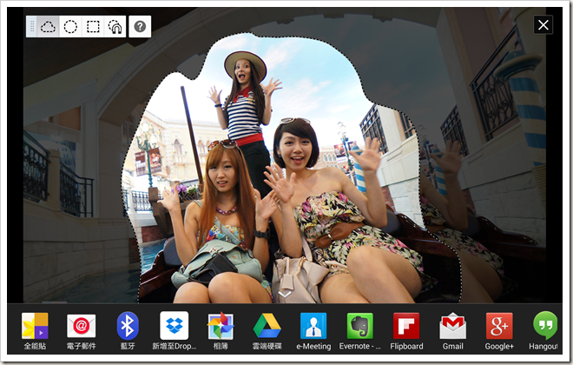Share using Gmail

pos(453,330)
